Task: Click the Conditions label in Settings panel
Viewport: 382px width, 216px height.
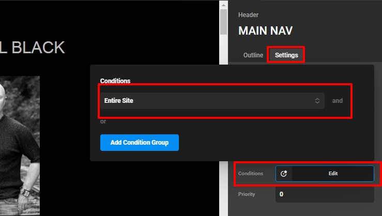Action: (x=251, y=174)
